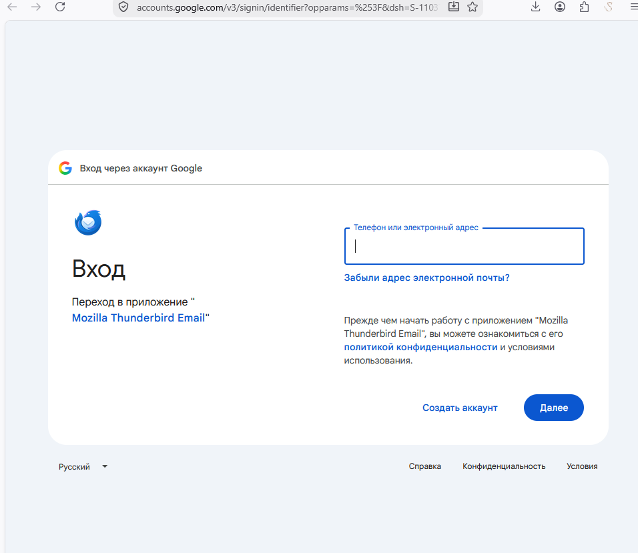Image resolution: width=638 pixels, height=553 pixels.
Task: Click the blue Далее button
Action: coord(554,408)
